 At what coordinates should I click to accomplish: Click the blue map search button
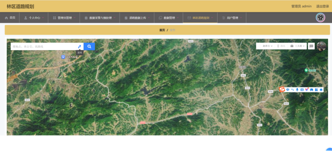[x=89, y=46]
